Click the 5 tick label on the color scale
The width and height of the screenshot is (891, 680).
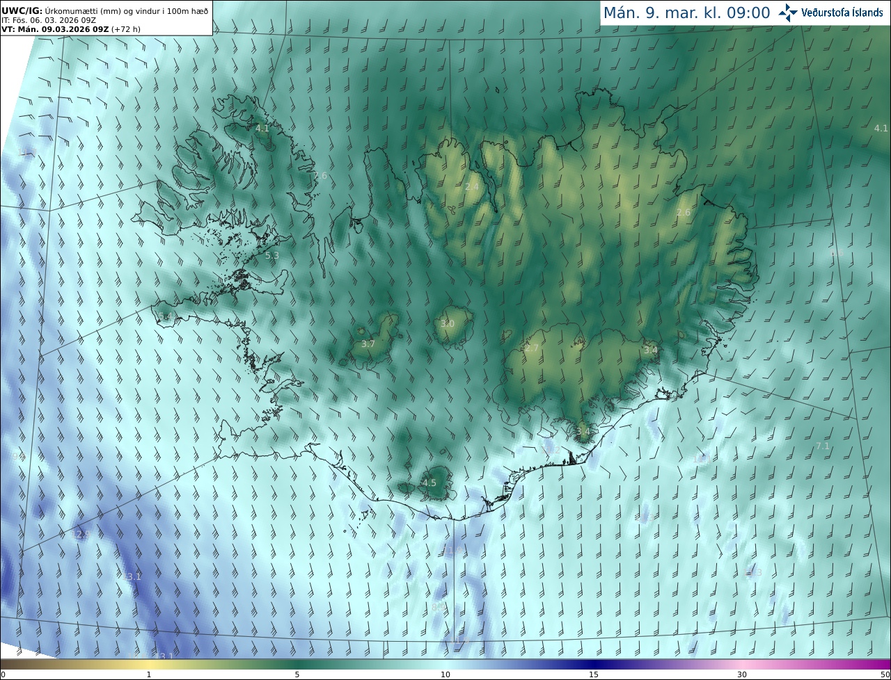tap(297, 674)
